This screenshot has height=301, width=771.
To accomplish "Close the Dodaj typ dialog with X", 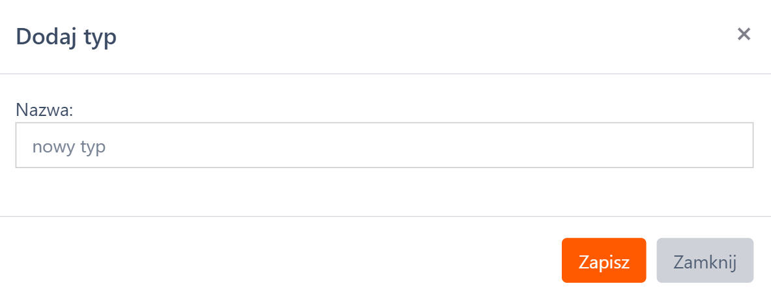I will tap(744, 35).
